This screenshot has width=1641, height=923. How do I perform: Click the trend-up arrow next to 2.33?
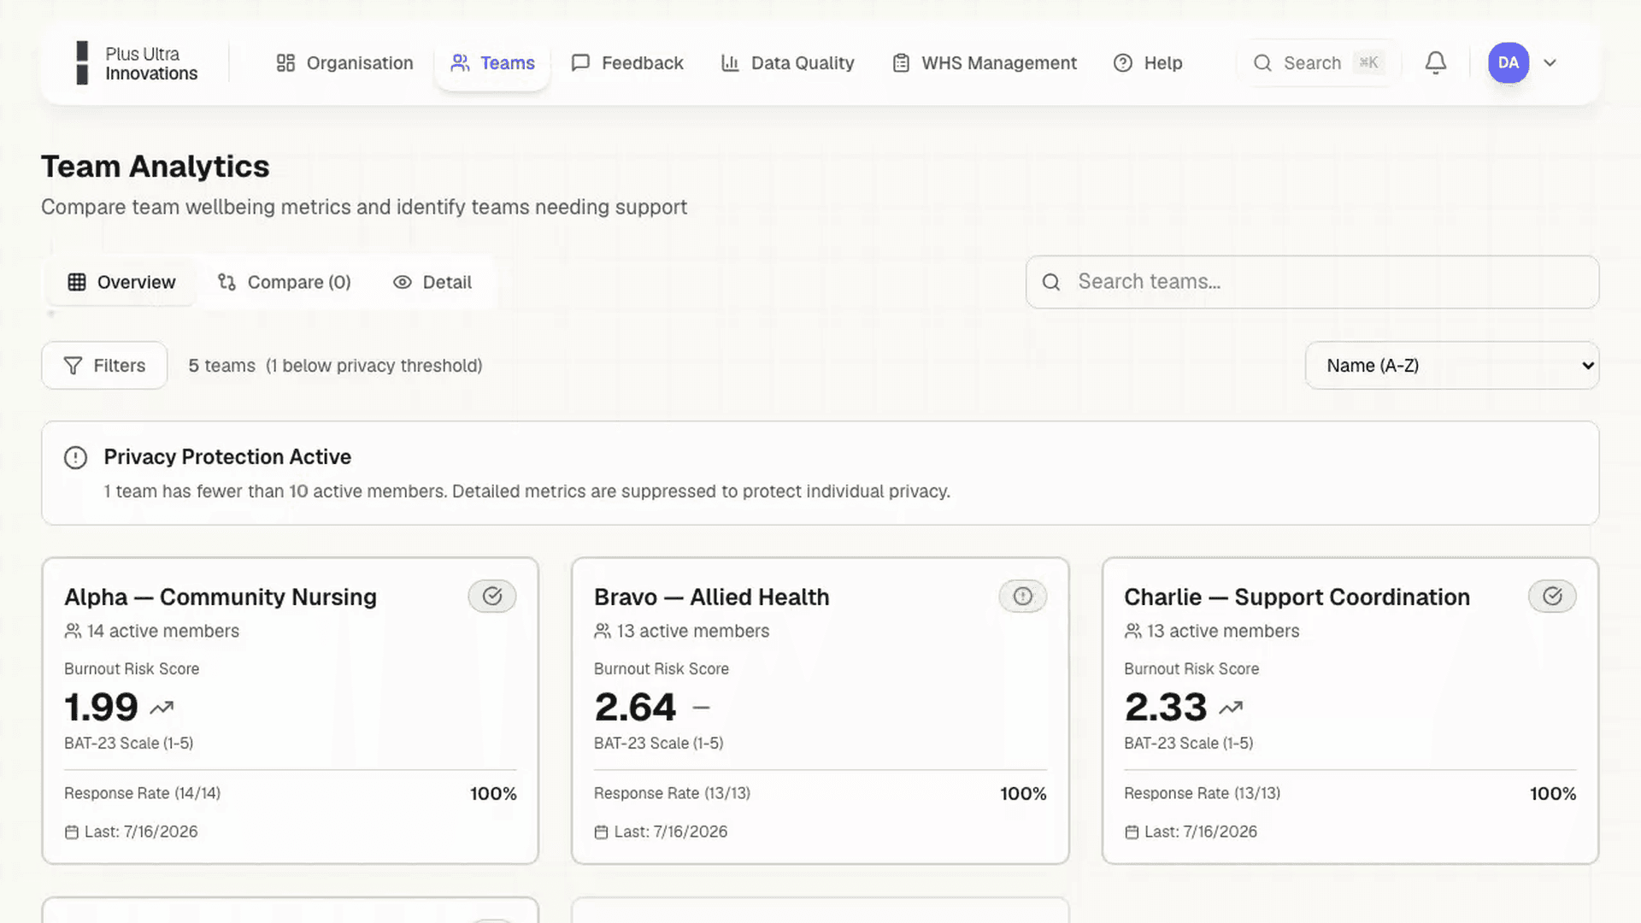point(1231,708)
